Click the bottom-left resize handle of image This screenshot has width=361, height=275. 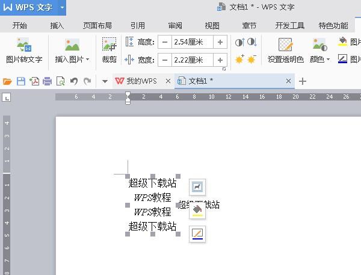128,234
